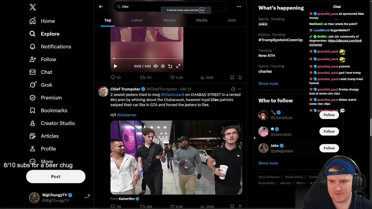Open Privacy Policy link

click(x=294, y=177)
